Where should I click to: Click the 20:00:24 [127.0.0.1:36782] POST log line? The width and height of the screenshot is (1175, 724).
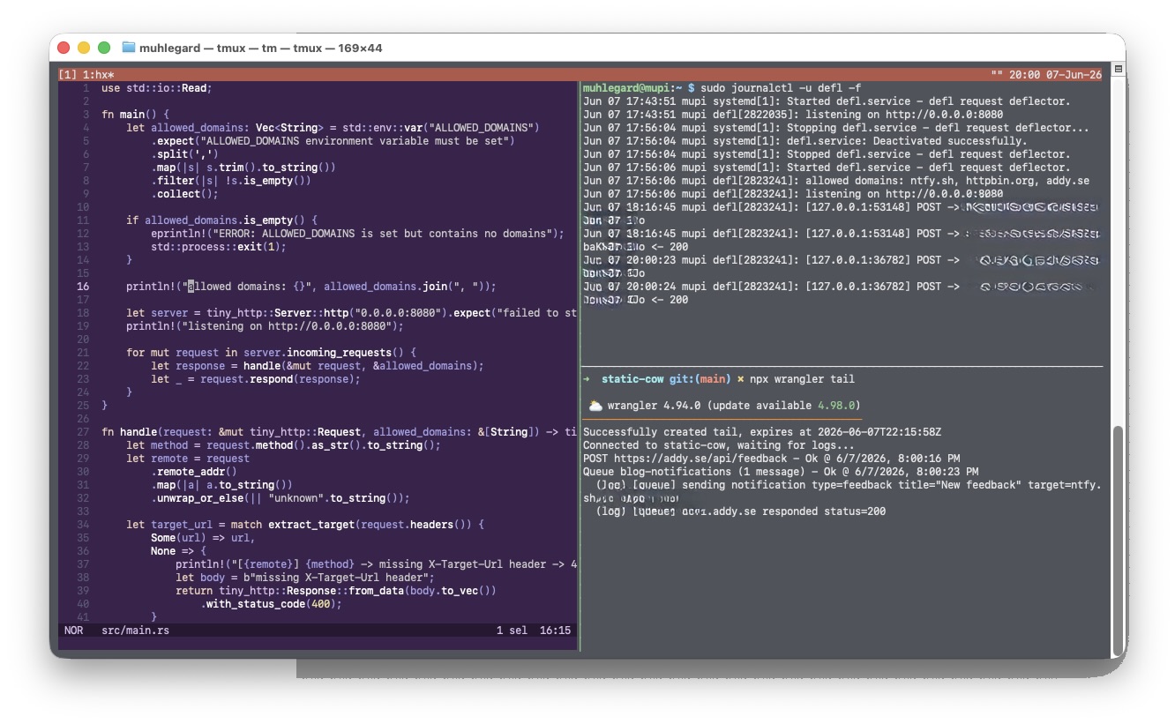(x=842, y=287)
